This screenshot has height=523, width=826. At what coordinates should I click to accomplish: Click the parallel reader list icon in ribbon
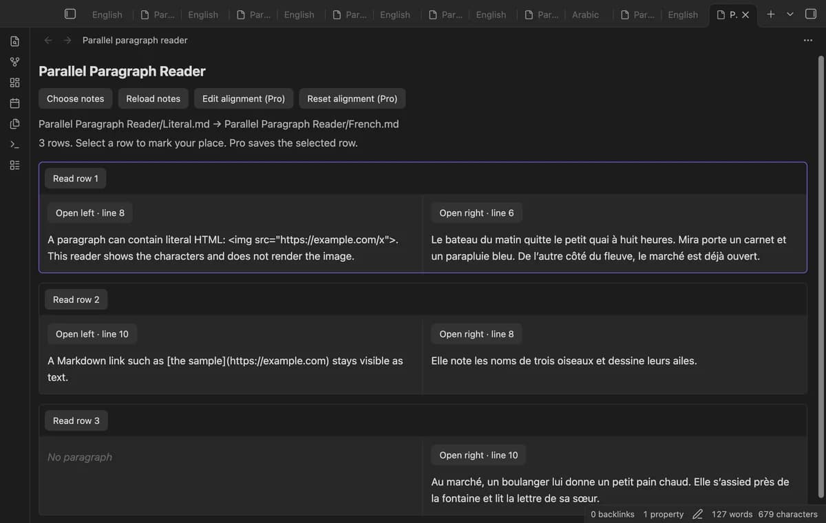14,165
